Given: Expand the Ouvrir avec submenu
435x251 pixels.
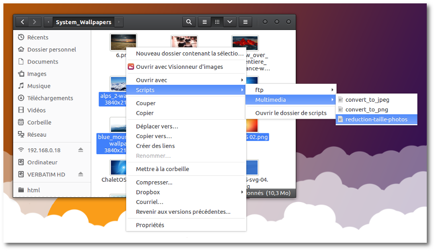Looking at the screenshot, I should coord(186,80).
